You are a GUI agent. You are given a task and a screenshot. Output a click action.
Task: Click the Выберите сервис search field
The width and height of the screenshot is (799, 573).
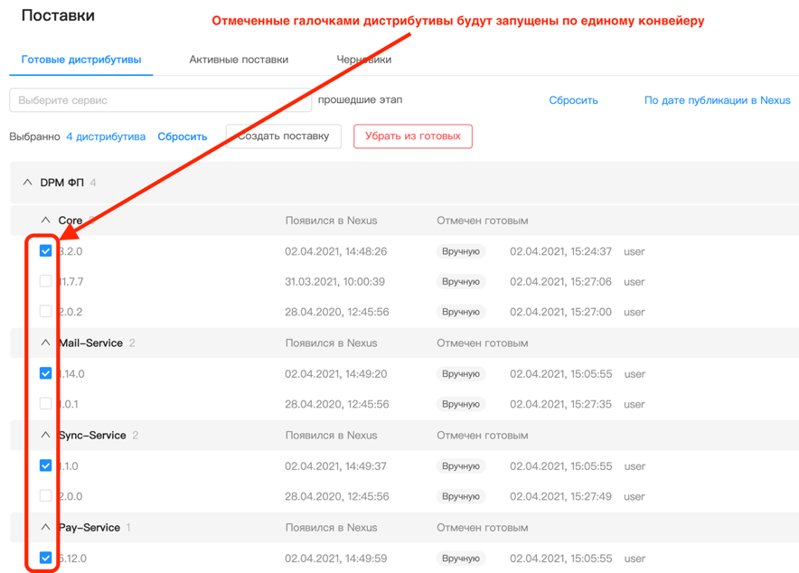(x=160, y=100)
